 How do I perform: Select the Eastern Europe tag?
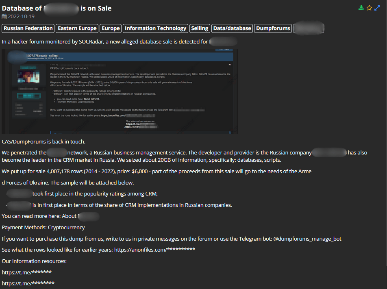click(77, 28)
